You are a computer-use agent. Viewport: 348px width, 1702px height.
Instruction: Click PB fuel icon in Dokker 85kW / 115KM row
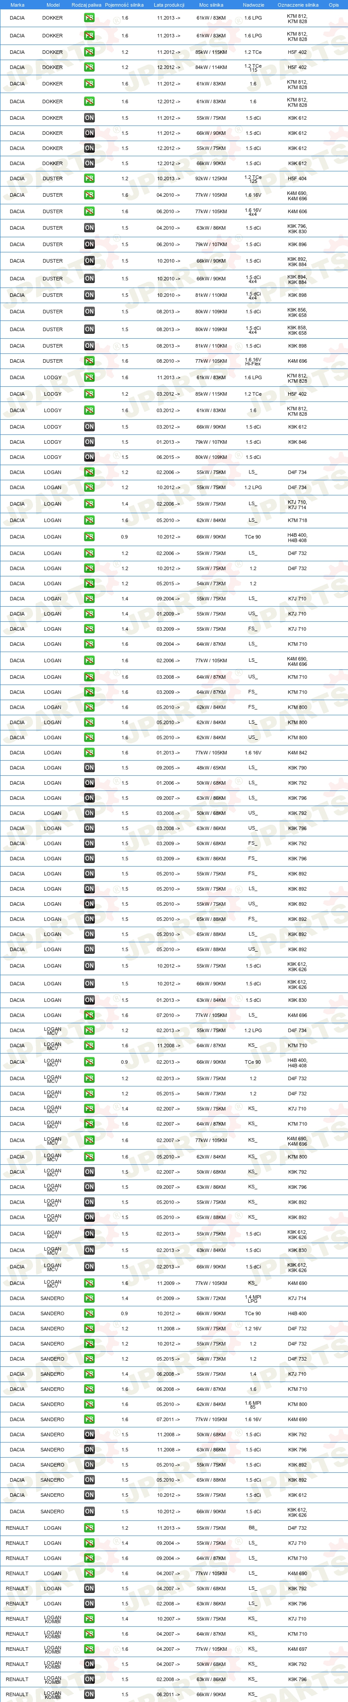pyautogui.click(x=89, y=52)
